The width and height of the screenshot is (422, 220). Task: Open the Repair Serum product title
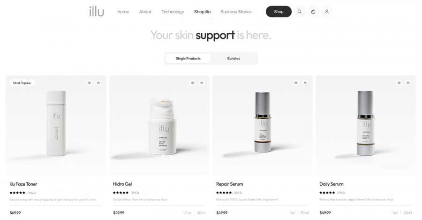coord(230,184)
